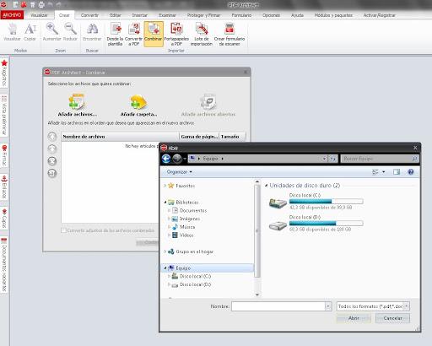Select the Visualizar hand tool
The height and width of the screenshot is (346, 432).
(x=12, y=32)
